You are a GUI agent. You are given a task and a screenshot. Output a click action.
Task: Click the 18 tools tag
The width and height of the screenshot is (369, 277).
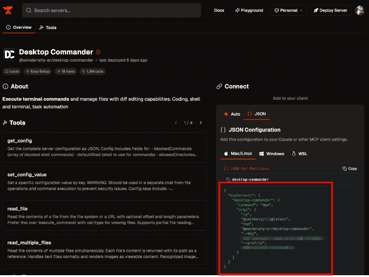click(x=66, y=71)
